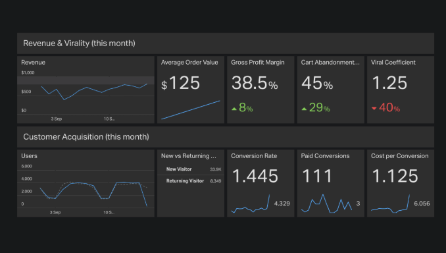Click the Users line chart

click(x=93, y=194)
